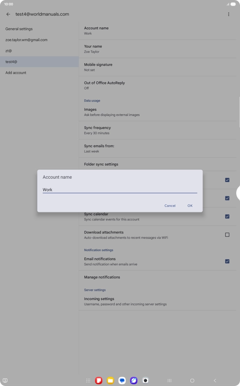Tap the recent apps navigation button

(169, 381)
